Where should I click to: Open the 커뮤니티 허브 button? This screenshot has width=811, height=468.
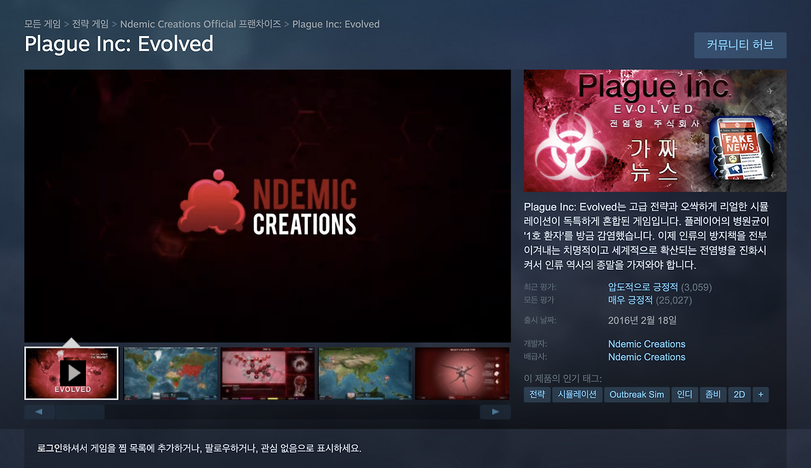click(x=740, y=46)
